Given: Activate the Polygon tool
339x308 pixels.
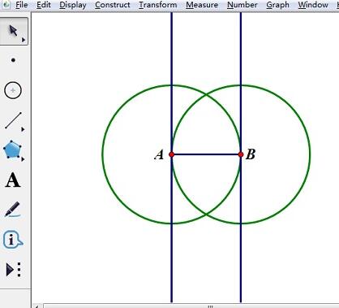Looking at the screenshot, I should 12,150.
